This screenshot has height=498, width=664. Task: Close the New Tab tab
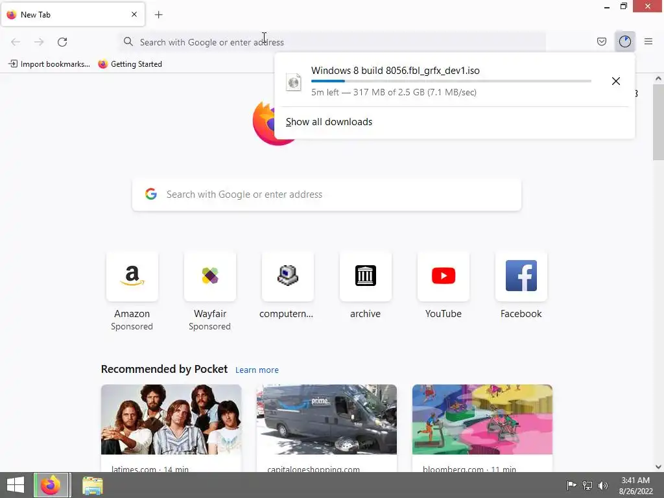(134, 14)
